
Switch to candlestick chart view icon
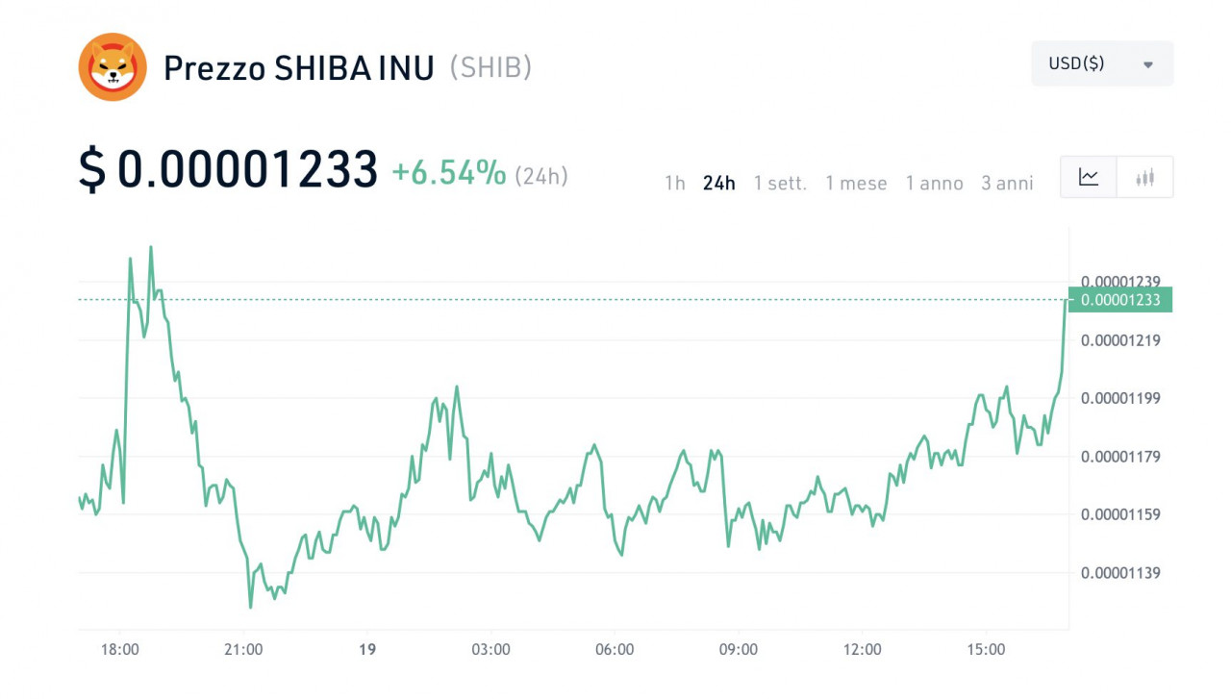(1144, 177)
